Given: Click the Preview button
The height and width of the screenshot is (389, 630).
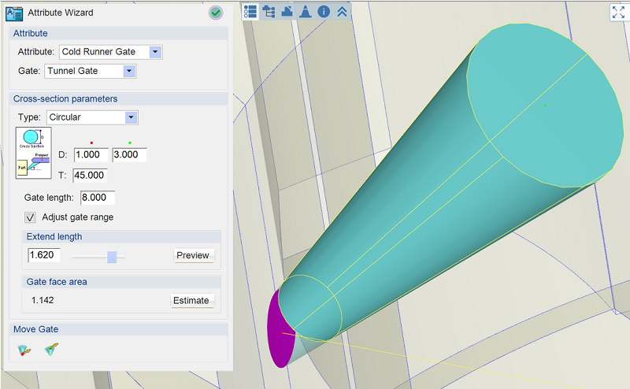Looking at the screenshot, I should point(193,256).
